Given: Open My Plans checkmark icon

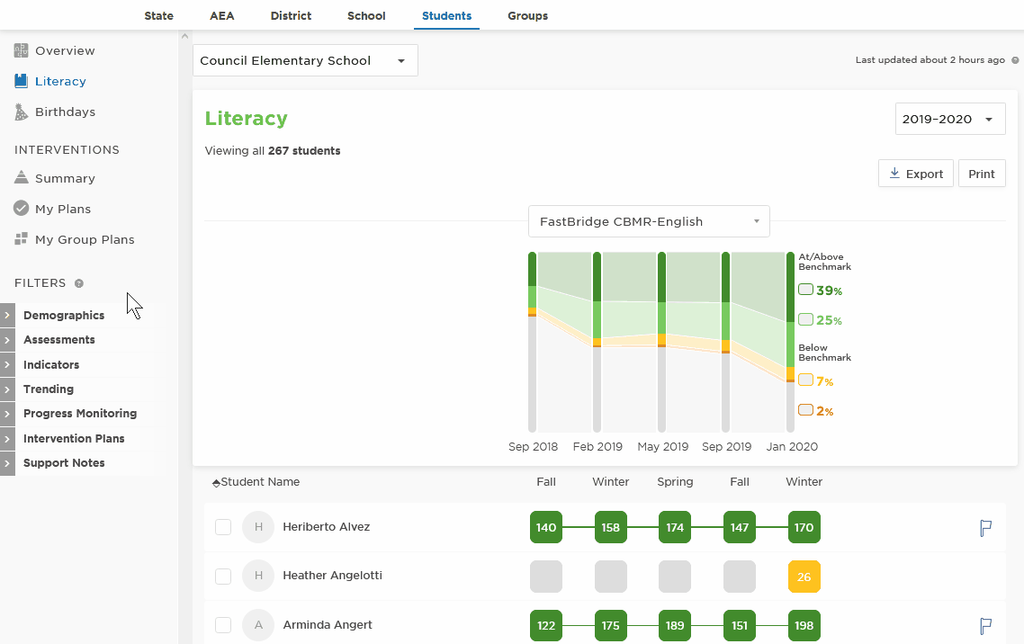Looking at the screenshot, I should pos(21,208).
